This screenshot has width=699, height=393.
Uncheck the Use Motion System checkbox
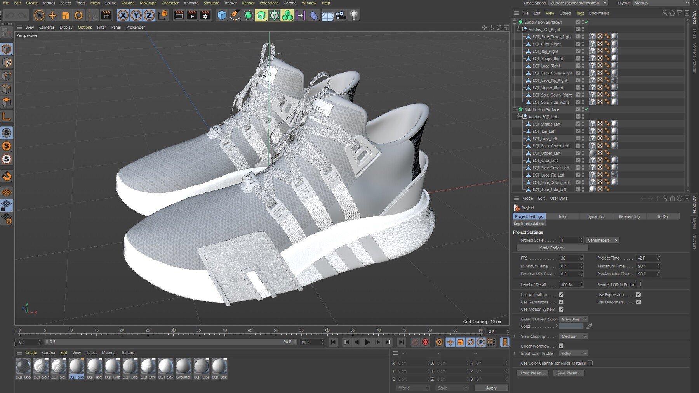pyautogui.click(x=561, y=309)
